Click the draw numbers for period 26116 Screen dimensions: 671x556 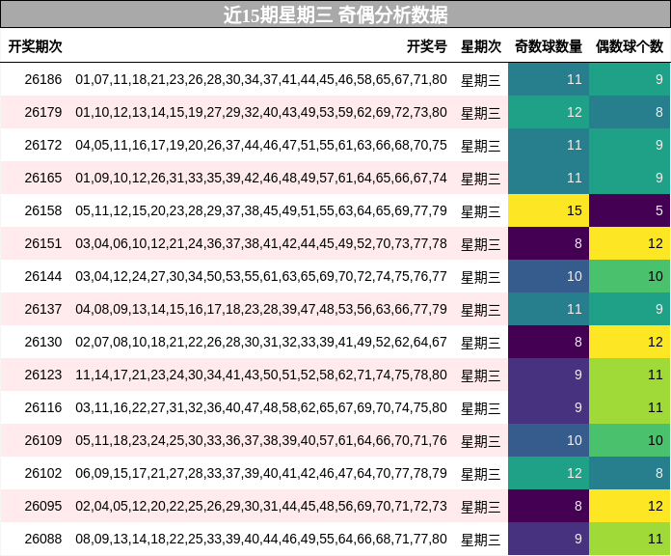tap(261, 407)
